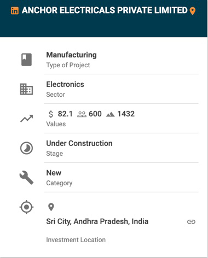Open the chain link icon beside location

[191, 222]
